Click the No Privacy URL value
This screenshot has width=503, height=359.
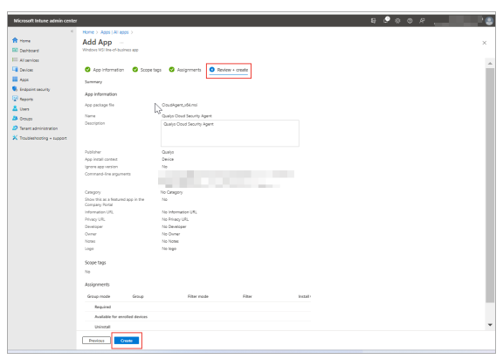(176, 219)
